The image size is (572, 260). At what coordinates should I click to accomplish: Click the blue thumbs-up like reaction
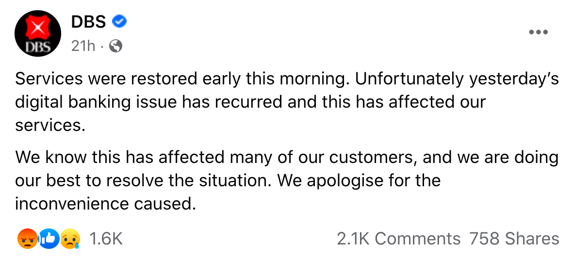[49, 239]
